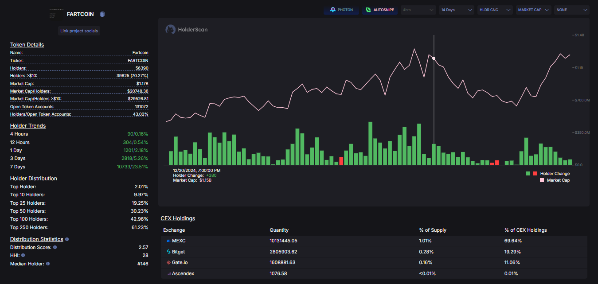Click the FARTCOIN token logo image
Image resolution: width=598 pixels, height=284 pixels.
[55, 14]
